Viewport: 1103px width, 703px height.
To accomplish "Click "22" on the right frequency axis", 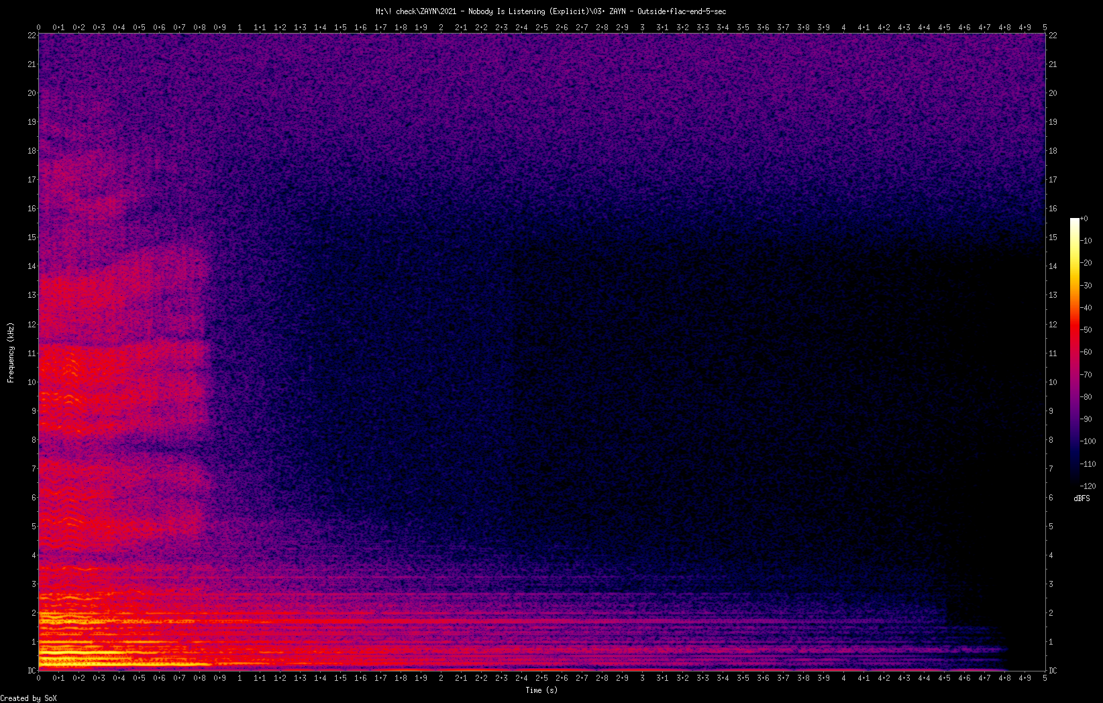I will click(x=1053, y=36).
